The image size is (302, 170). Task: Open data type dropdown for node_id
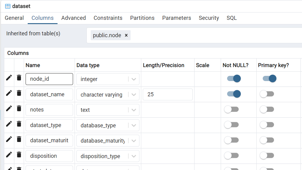(134, 79)
